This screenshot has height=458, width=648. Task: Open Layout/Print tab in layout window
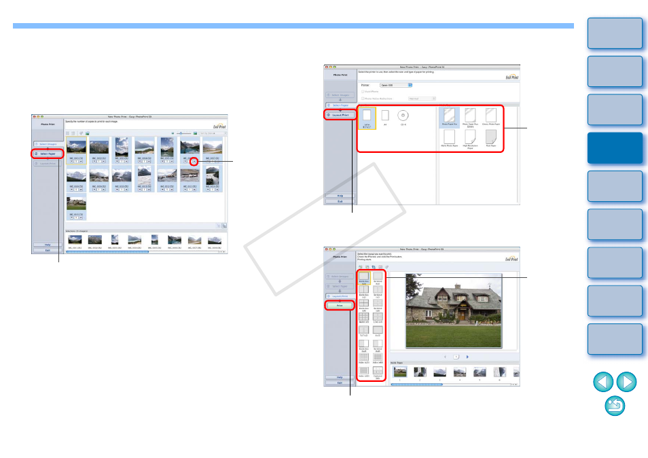pyautogui.click(x=340, y=296)
